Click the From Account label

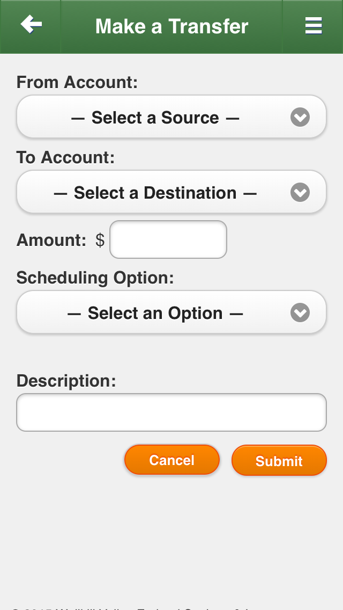pos(77,82)
